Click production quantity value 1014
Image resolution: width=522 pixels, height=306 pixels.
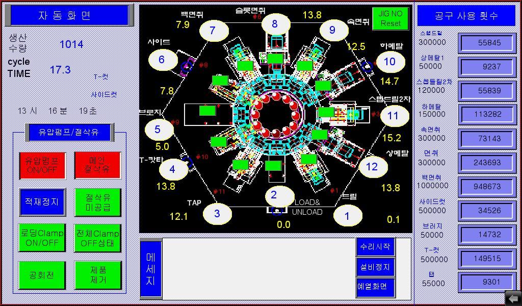pos(71,44)
